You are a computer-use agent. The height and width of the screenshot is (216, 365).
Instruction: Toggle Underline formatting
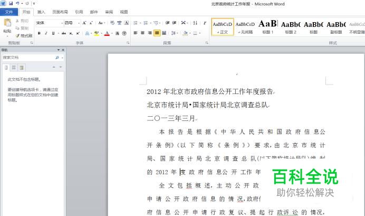(53, 33)
